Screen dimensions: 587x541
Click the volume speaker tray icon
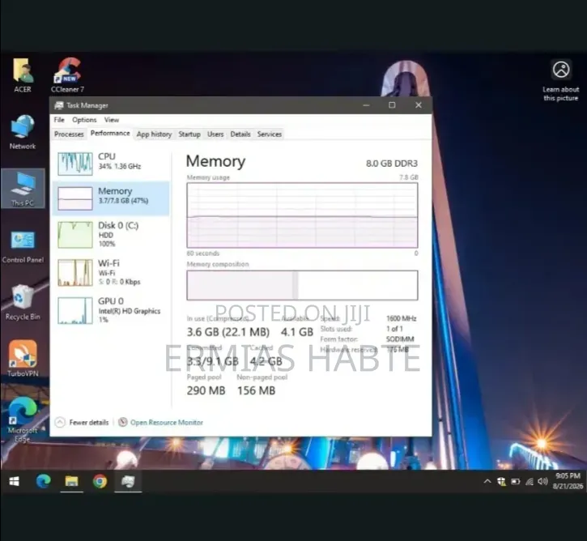[x=542, y=481]
